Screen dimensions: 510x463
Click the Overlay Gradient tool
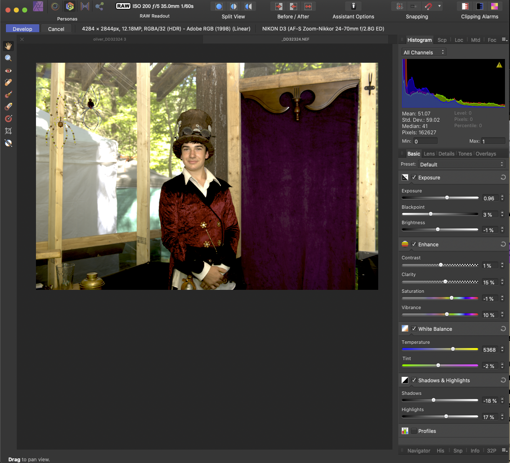(x=8, y=119)
